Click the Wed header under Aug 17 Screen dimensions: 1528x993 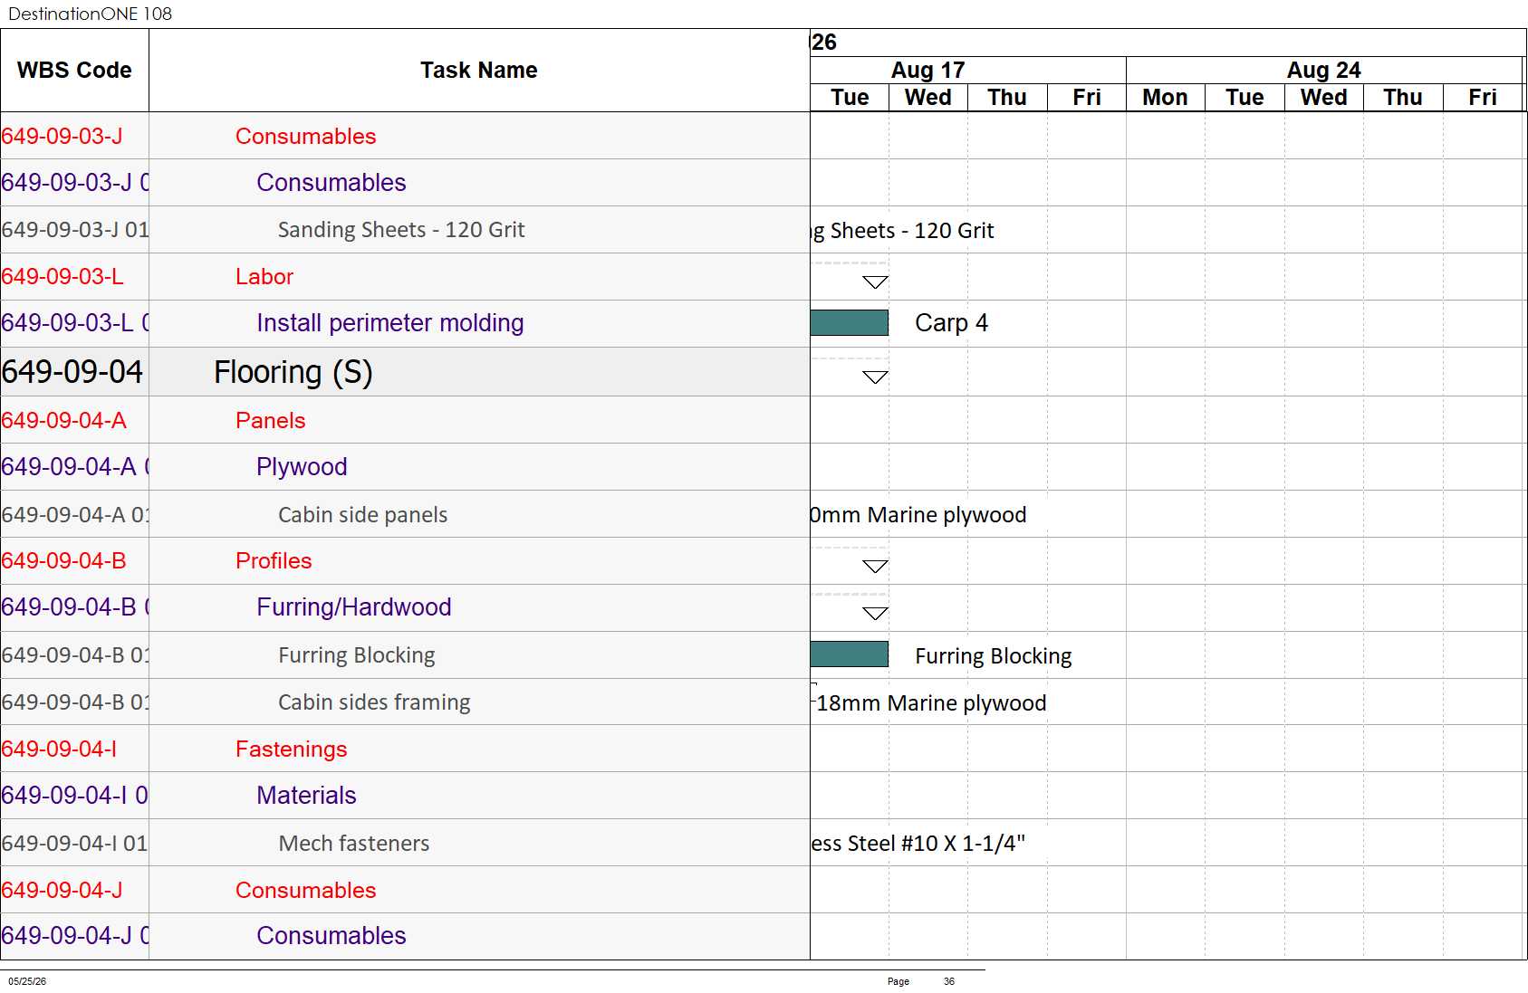[x=928, y=98]
